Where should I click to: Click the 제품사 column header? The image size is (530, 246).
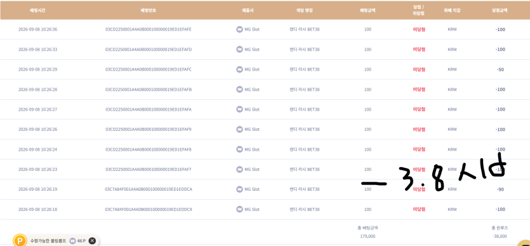248,10
